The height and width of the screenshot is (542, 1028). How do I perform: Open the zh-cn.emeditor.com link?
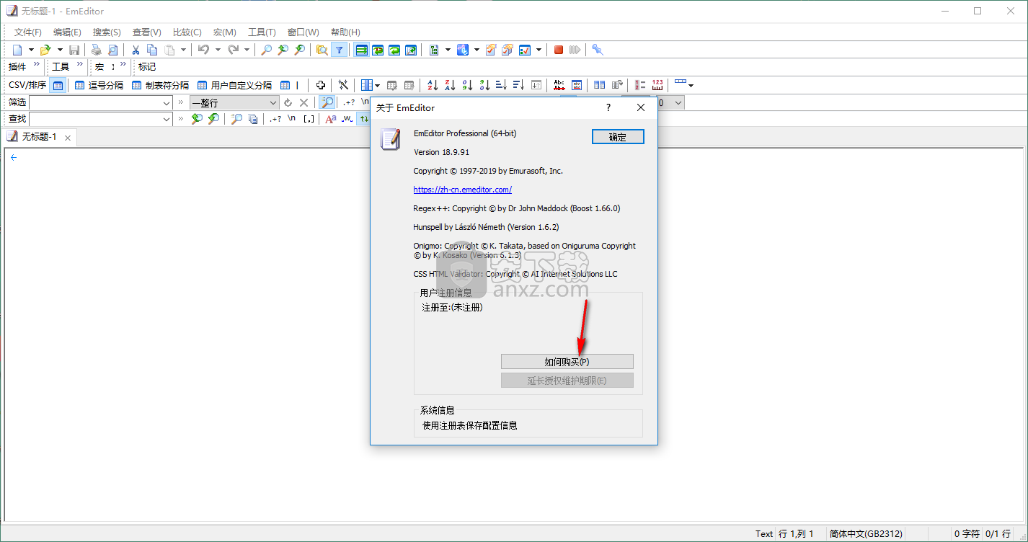(462, 190)
